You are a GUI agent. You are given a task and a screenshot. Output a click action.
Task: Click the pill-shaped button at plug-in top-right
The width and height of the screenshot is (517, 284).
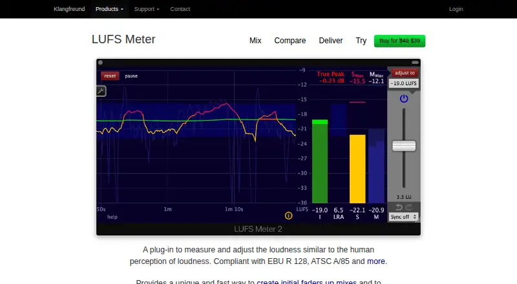[x=415, y=63]
